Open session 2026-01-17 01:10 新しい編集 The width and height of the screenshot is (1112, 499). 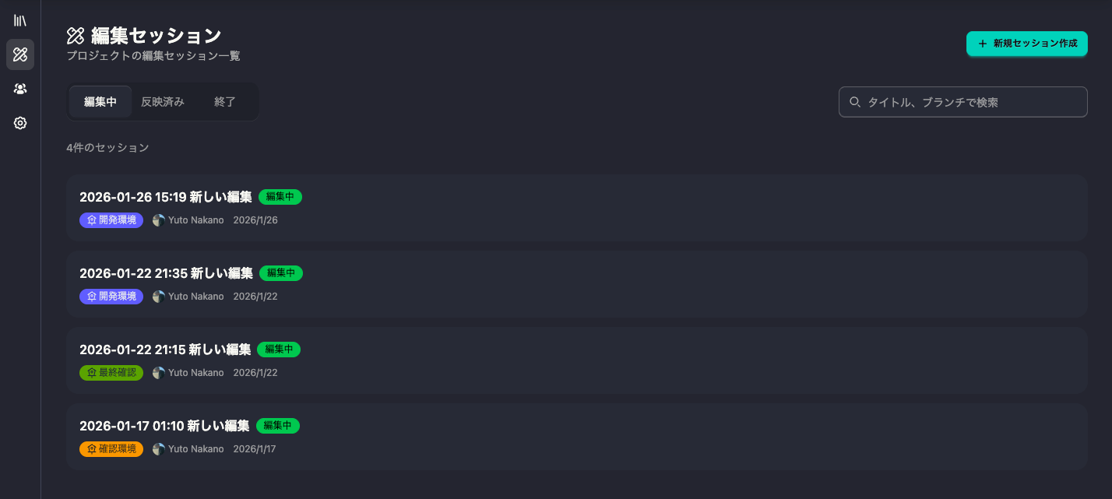click(577, 437)
